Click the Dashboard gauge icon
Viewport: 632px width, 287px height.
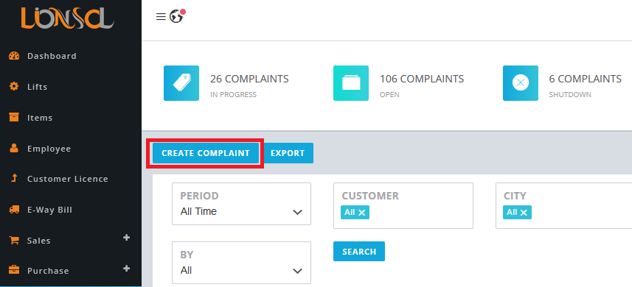14,56
